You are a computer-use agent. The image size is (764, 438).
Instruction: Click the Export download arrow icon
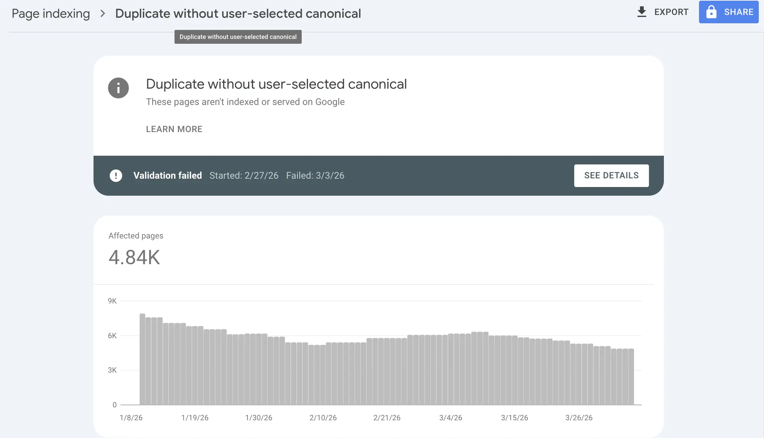click(x=642, y=12)
